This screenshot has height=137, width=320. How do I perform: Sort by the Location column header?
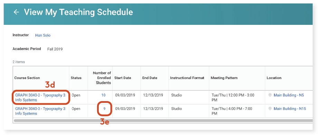point(274,78)
